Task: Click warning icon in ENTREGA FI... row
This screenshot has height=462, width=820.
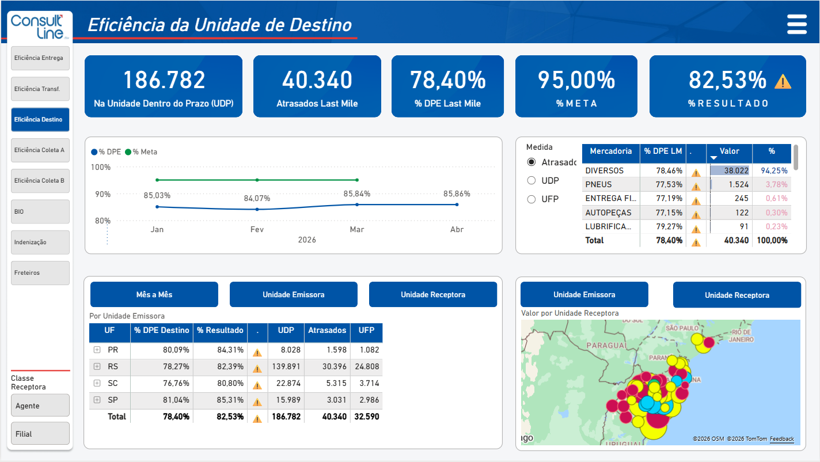Action: (696, 200)
